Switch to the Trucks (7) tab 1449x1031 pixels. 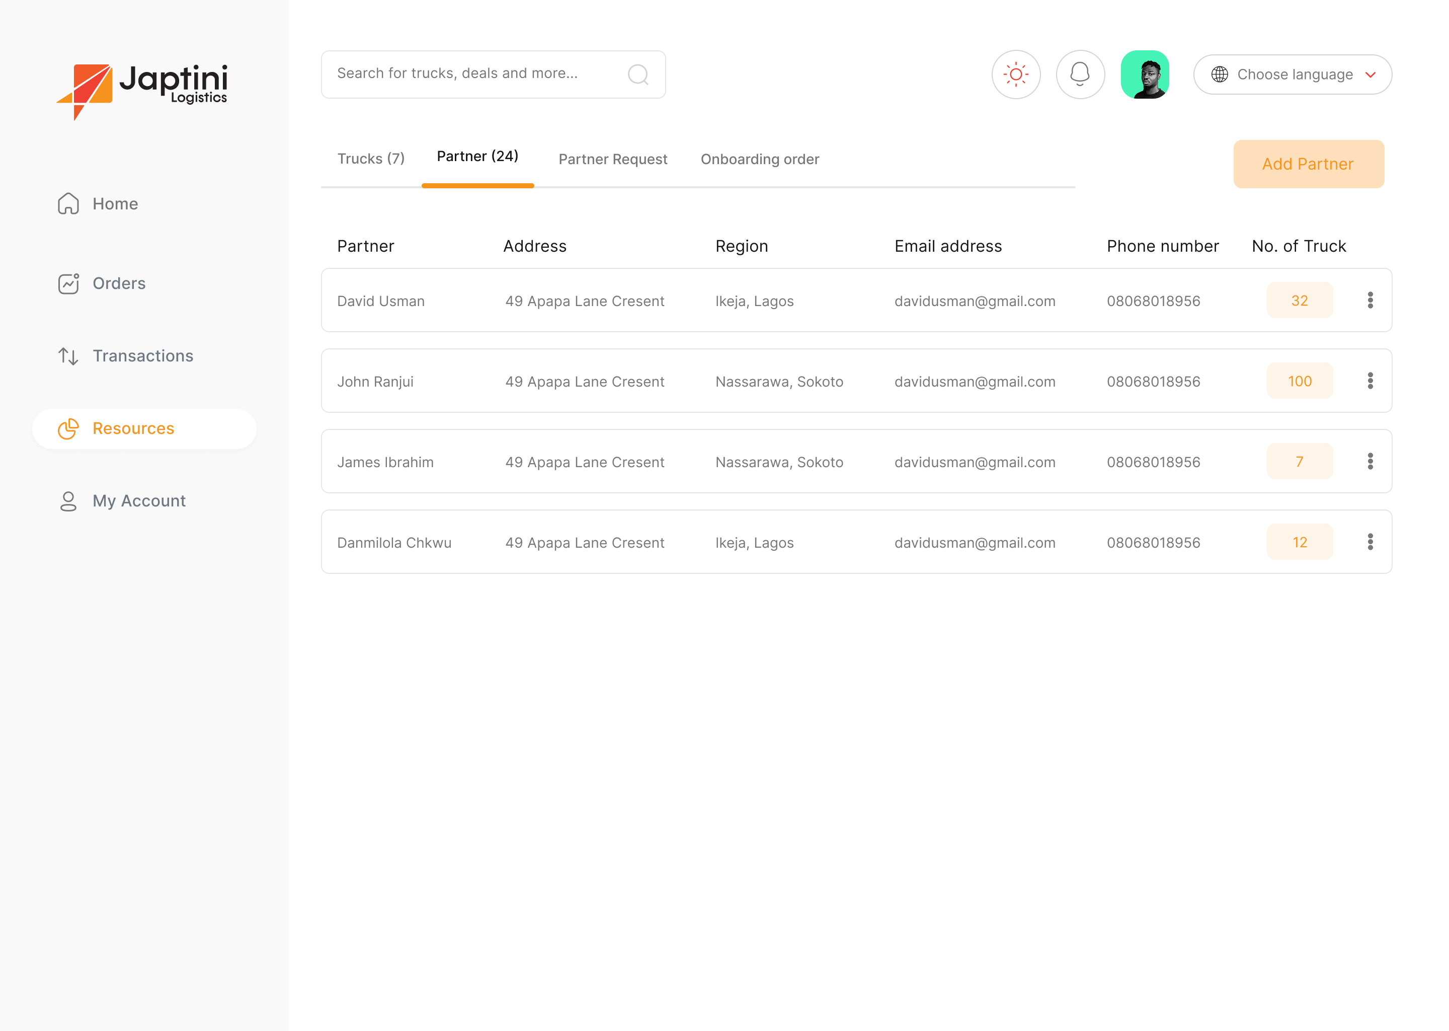[370, 159]
